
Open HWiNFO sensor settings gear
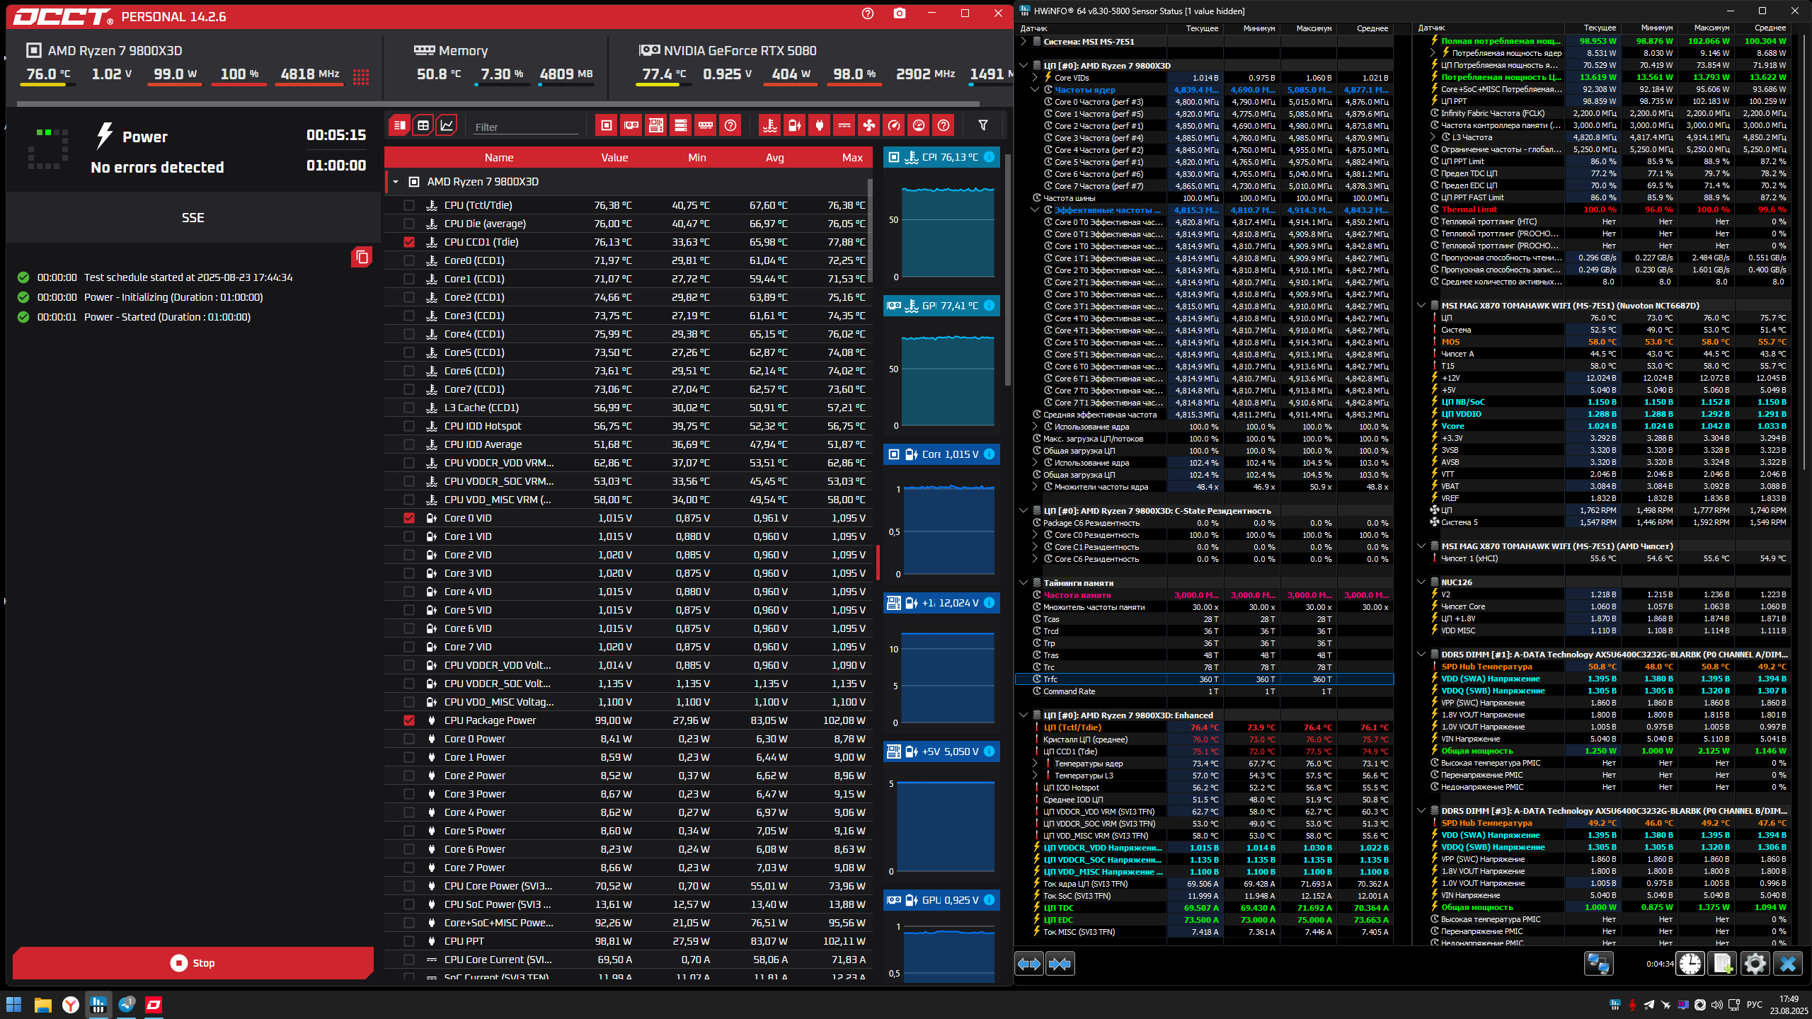pos(1755,963)
